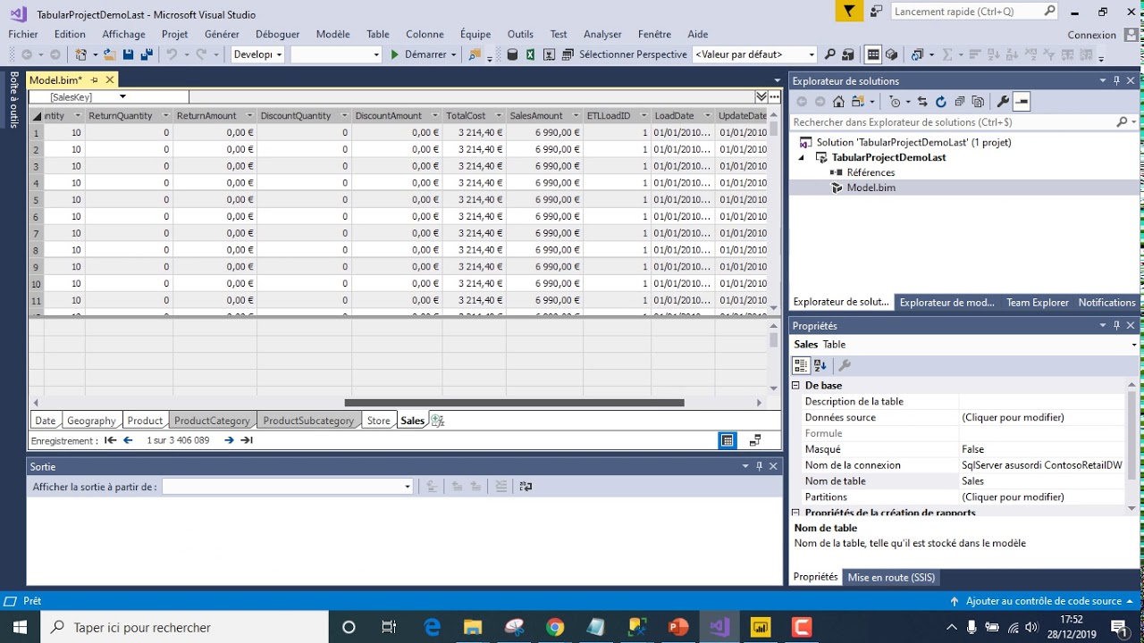The height and width of the screenshot is (643, 1144).
Task: Go to the first record
Action: coord(110,440)
